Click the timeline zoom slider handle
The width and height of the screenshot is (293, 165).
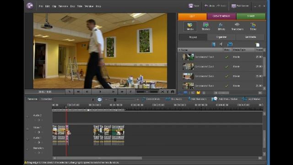coord(115,100)
